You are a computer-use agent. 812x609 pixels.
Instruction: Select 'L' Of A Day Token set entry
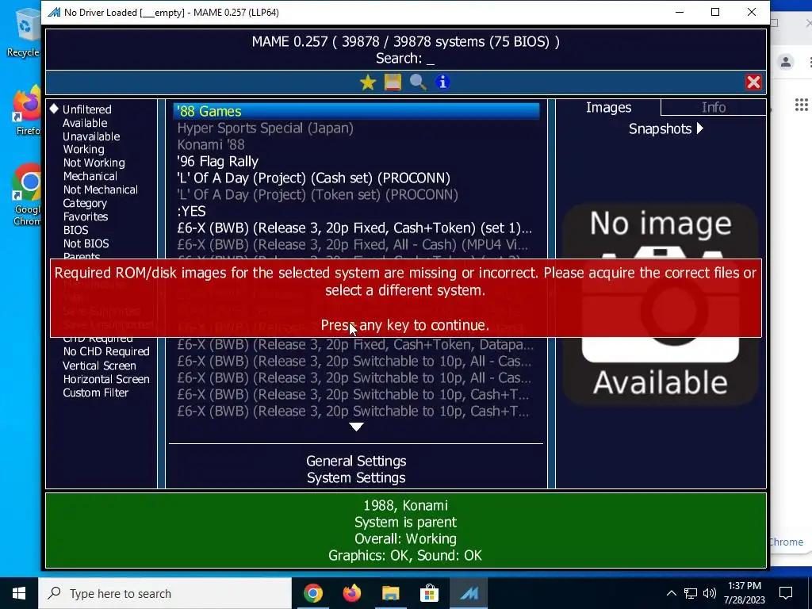tap(356, 195)
